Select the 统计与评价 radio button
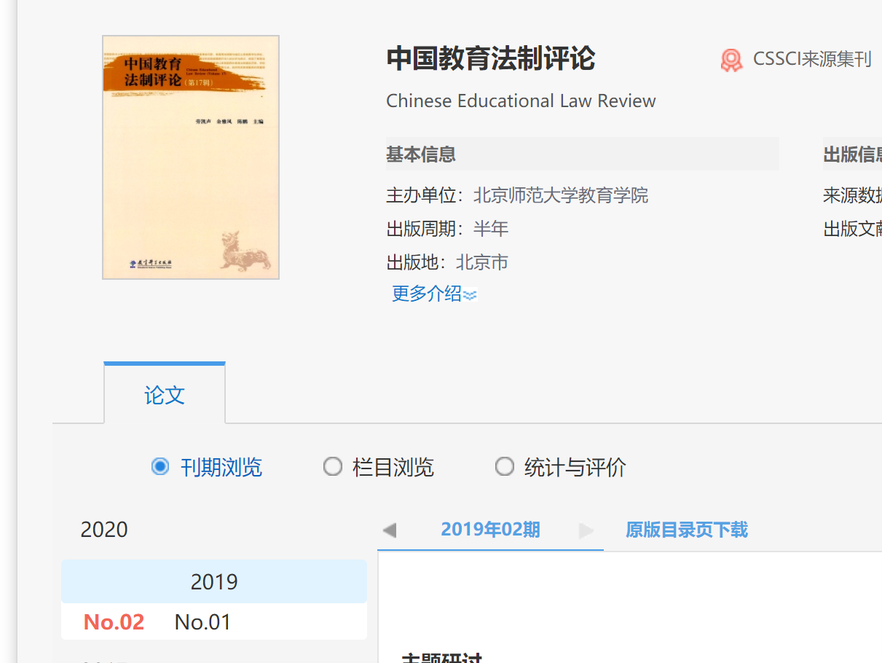The image size is (882, 663). click(504, 466)
